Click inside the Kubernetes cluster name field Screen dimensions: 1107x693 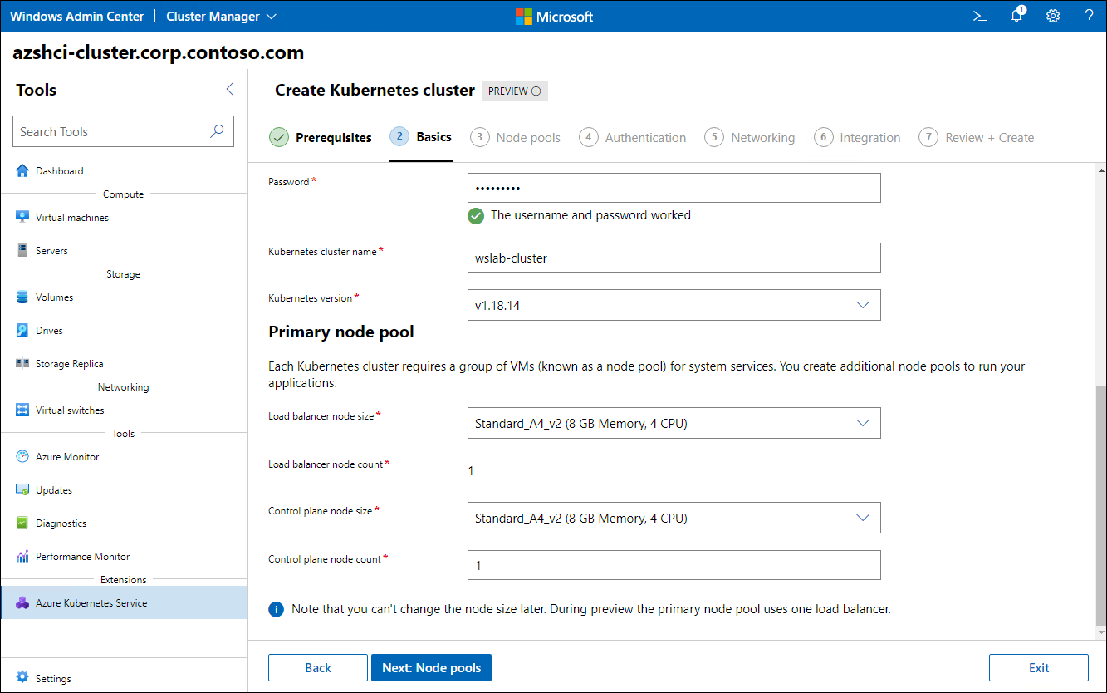[674, 258]
